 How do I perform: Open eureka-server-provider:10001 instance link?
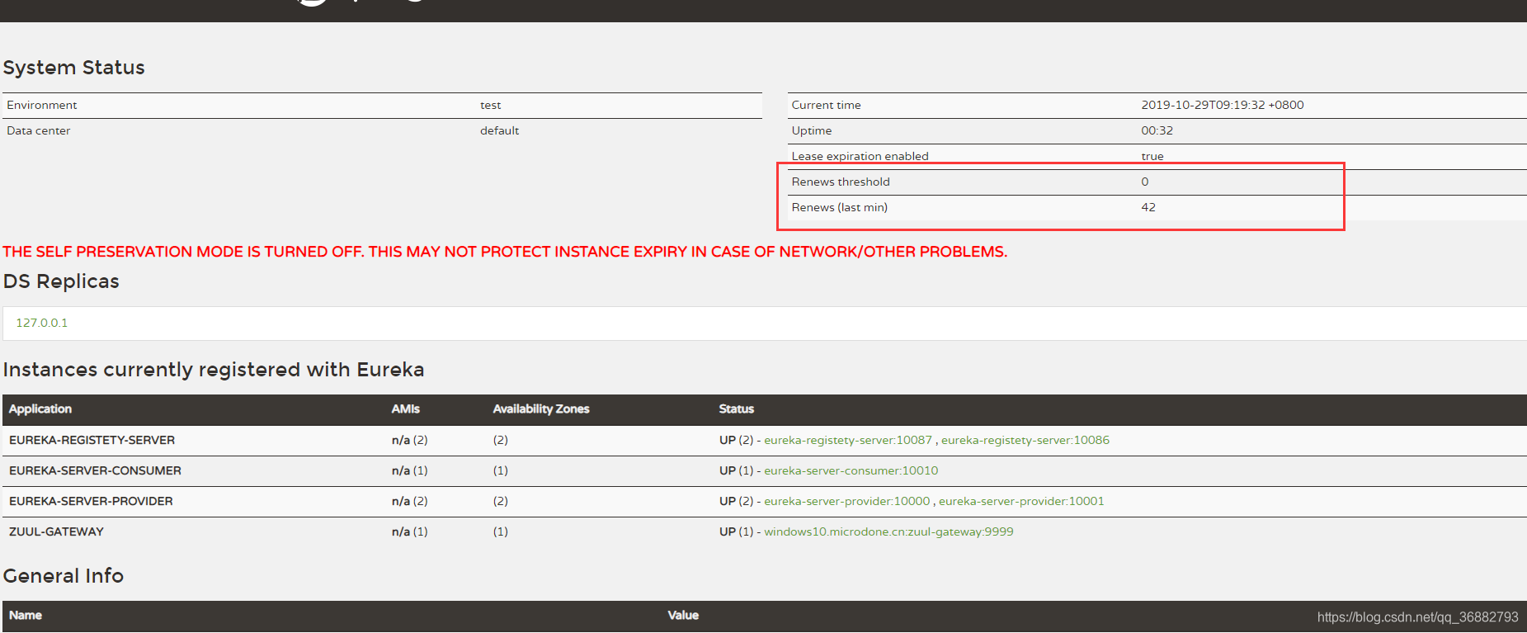pos(1021,501)
